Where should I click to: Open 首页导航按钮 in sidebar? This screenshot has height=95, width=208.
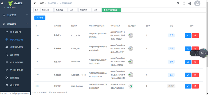[x=15, y=40]
